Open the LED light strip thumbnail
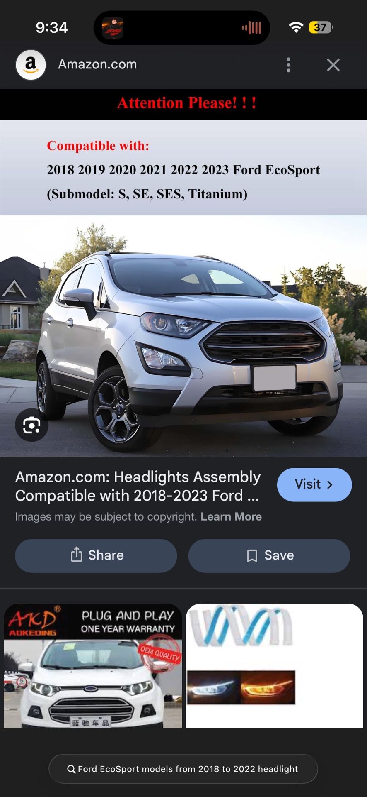 tap(275, 665)
